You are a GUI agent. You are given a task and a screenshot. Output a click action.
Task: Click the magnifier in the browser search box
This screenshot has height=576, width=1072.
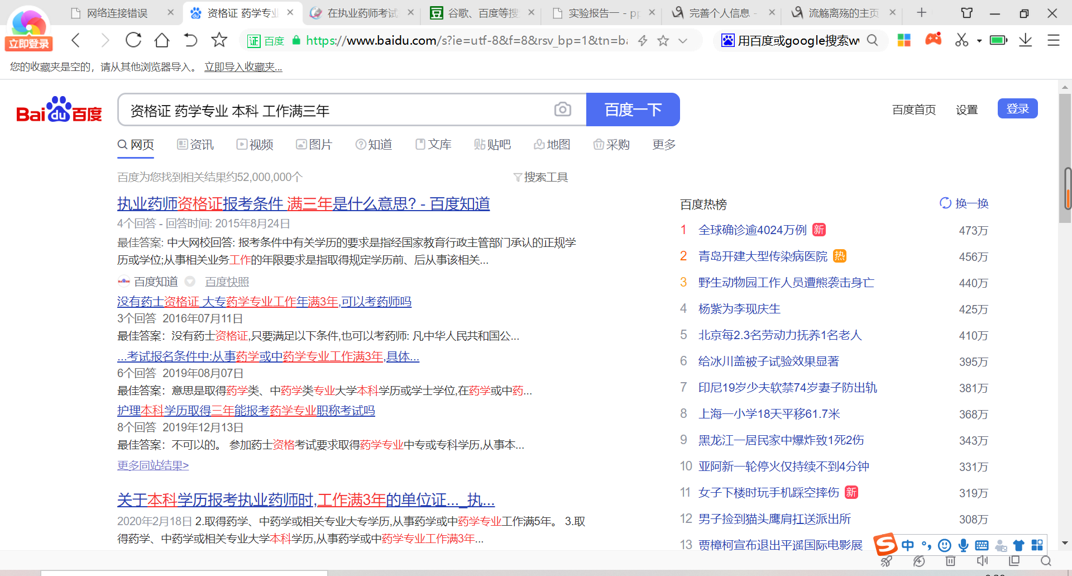click(x=872, y=40)
